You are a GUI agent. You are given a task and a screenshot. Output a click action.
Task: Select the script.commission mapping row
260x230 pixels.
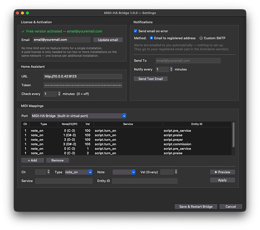coord(126,144)
